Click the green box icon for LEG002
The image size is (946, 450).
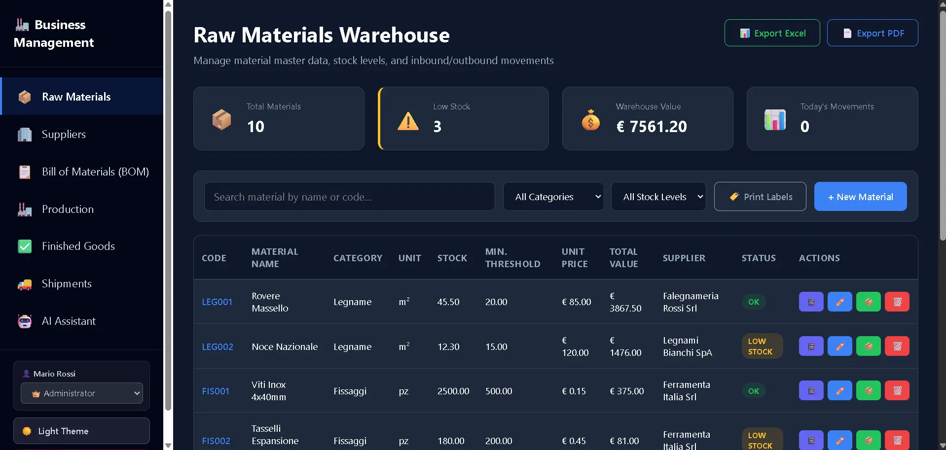pyautogui.click(x=868, y=346)
